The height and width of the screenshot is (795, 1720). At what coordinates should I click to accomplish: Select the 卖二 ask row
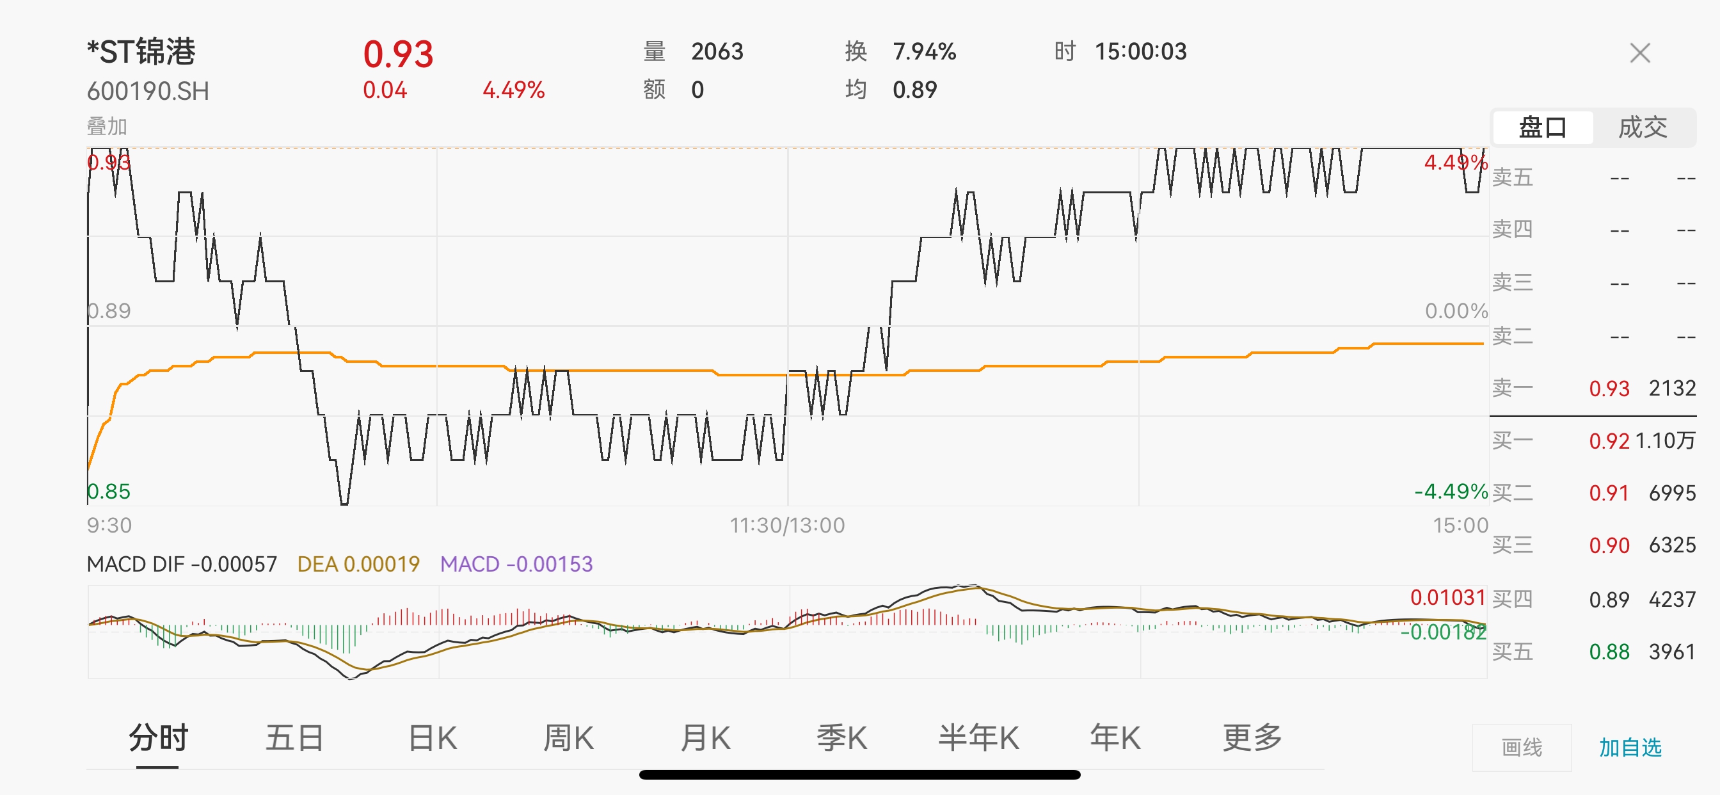point(1593,336)
